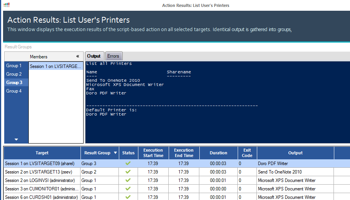Click green status checkmark for CURDSH01 row
The height and width of the screenshot is (200, 350).
[x=128, y=197]
